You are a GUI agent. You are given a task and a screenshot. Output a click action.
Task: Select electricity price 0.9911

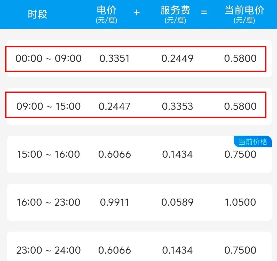pos(114,202)
